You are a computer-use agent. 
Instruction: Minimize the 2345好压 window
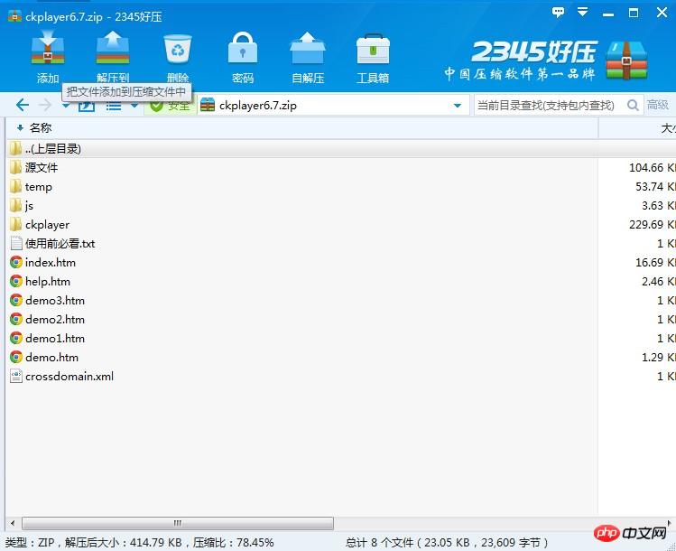point(608,13)
